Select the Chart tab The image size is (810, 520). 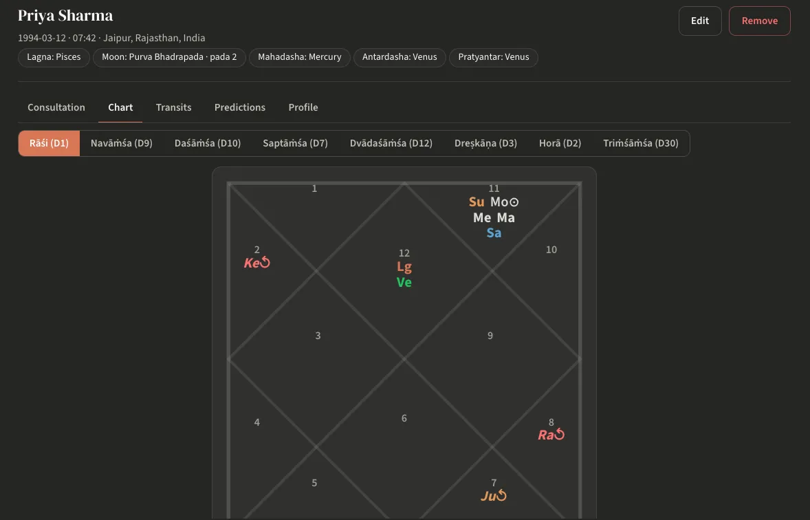[x=120, y=107]
